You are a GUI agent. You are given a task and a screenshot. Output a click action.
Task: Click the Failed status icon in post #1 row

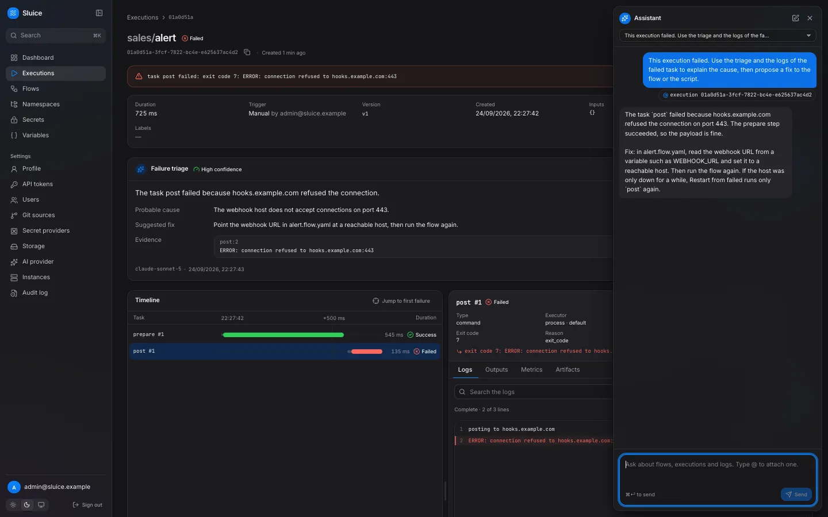pyautogui.click(x=417, y=352)
